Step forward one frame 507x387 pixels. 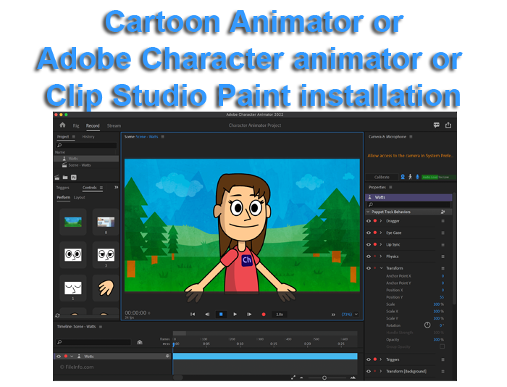249,315
